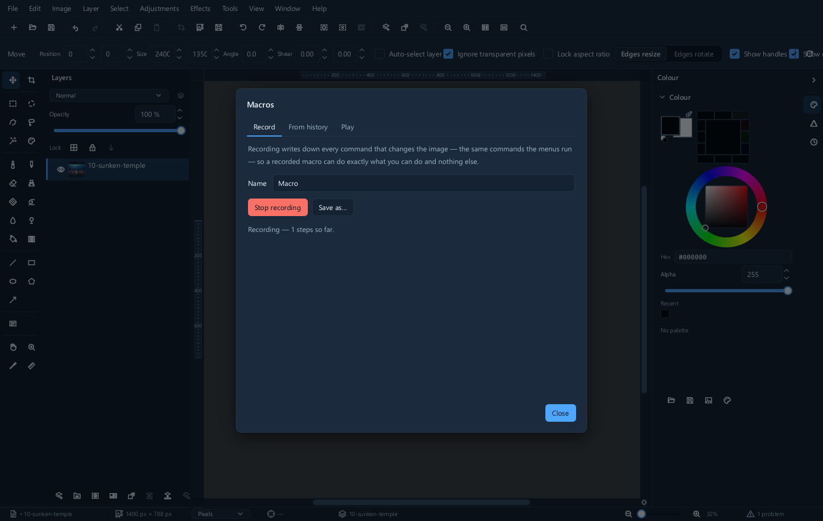Image resolution: width=823 pixels, height=521 pixels.
Task: Open the Normal blend mode dropdown
Action: (109, 95)
